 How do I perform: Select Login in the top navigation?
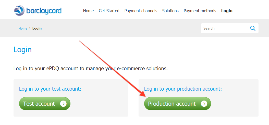tap(227, 11)
